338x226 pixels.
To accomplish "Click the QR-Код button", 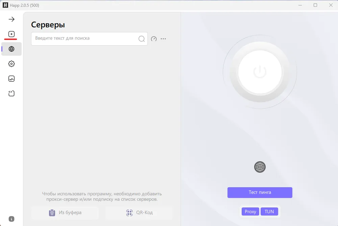I will point(139,213).
